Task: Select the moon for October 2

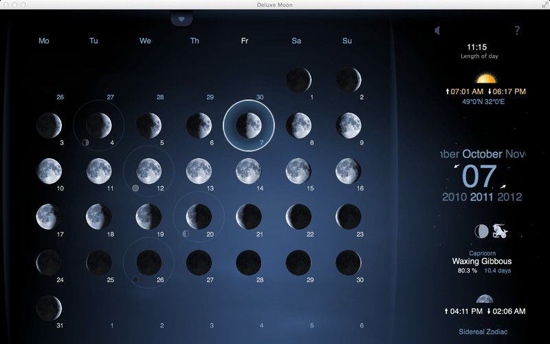Action: pos(349,80)
